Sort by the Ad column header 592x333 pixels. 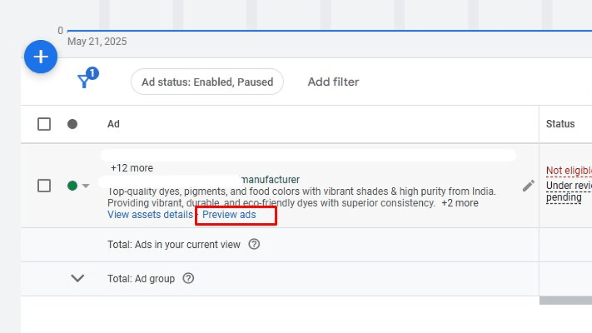(x=113, y=124)
